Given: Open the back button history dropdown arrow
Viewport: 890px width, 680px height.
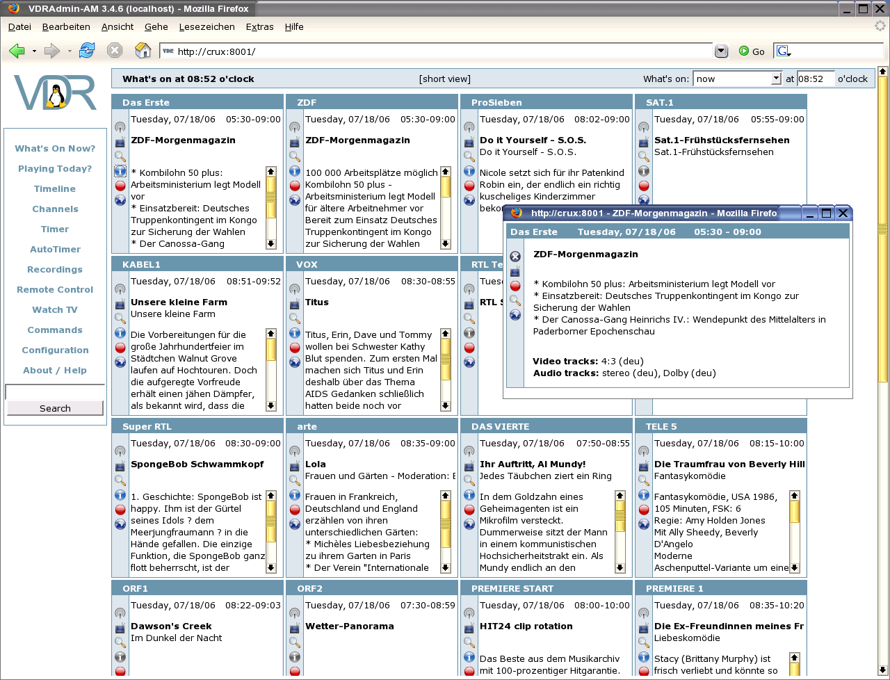Looking at the screenshot, I should point(34,51).
